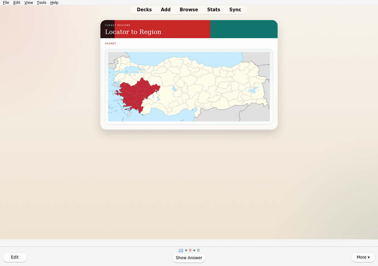Screen dimensions: 378x266
Task: Click the Locator to Region heading
Action: tap(133, 32)
